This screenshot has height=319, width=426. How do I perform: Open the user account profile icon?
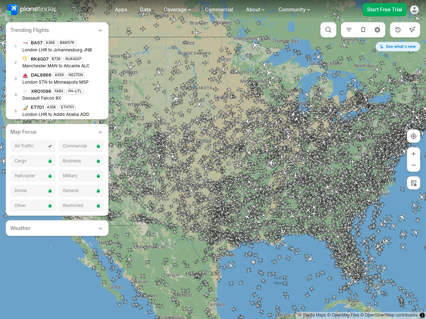pos(414,10)
